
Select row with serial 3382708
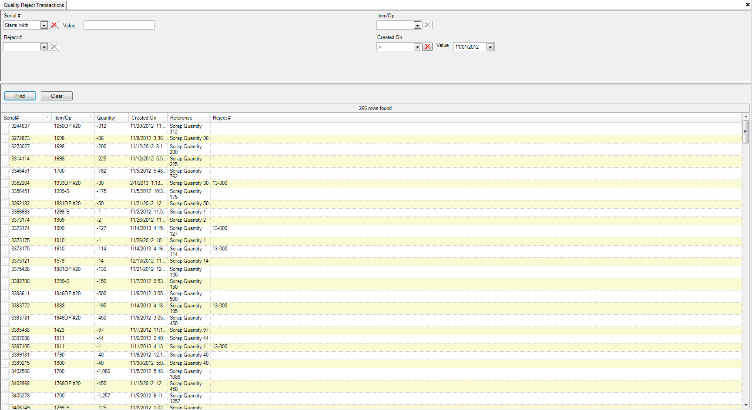(x=371, y=284)
